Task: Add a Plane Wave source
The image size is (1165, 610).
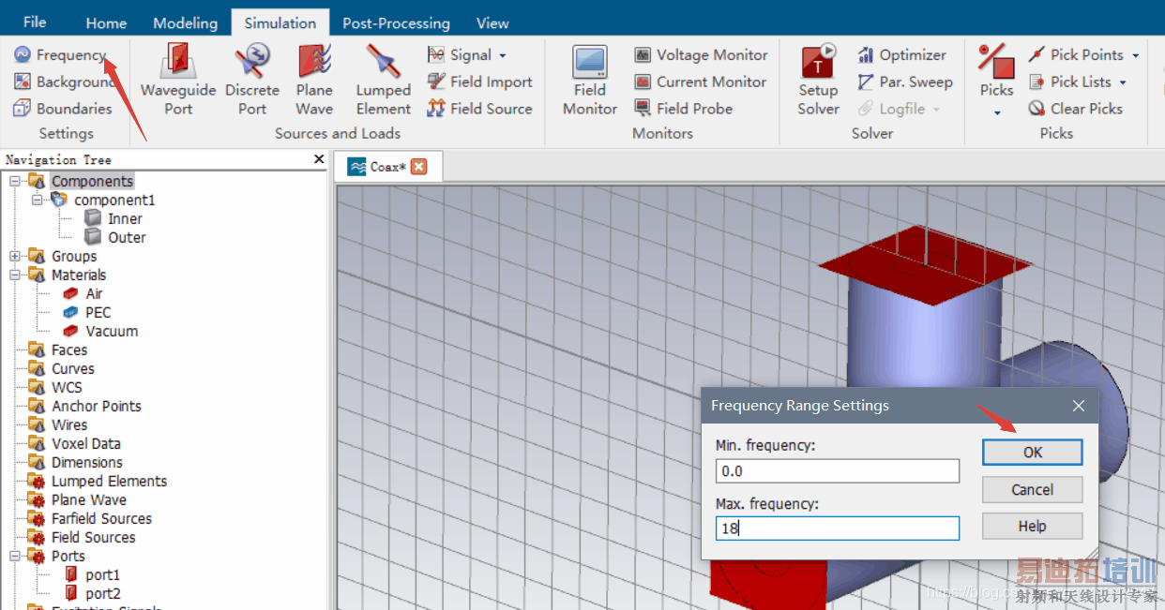Action: coord(314,81)
